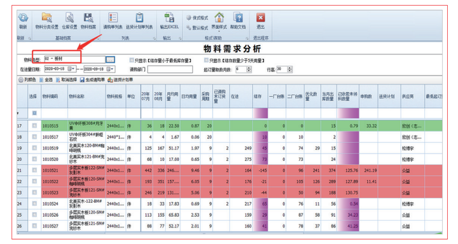Tick the checkbox for material 1010519

pyautogui.click(x=34, y=148)
